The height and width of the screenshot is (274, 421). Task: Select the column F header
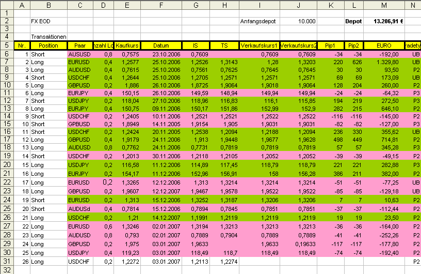[x=161, y=5]
